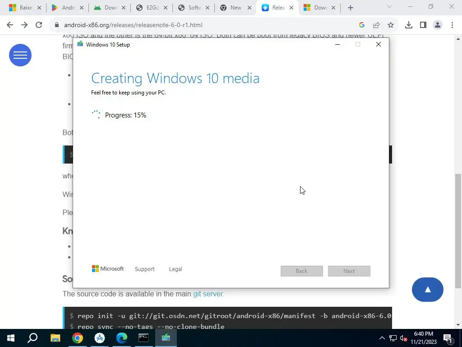Close the Baixe tab
Viewport: 462px width, 347px height.
(39, 8)
